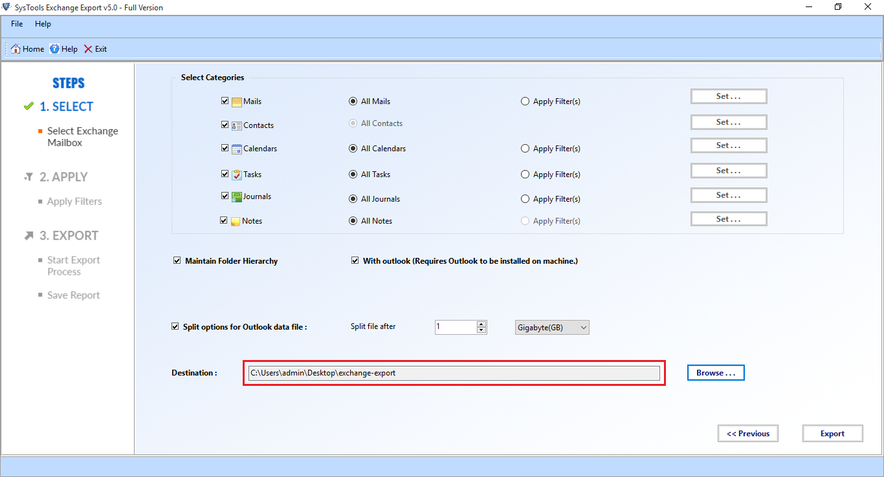Click the Destination path field
Image resolution: width=884 pixels, height=477 pixels.
point(454,373)
